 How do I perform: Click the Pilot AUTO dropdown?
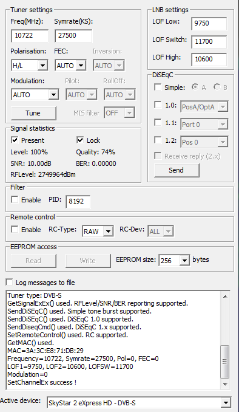81,95
